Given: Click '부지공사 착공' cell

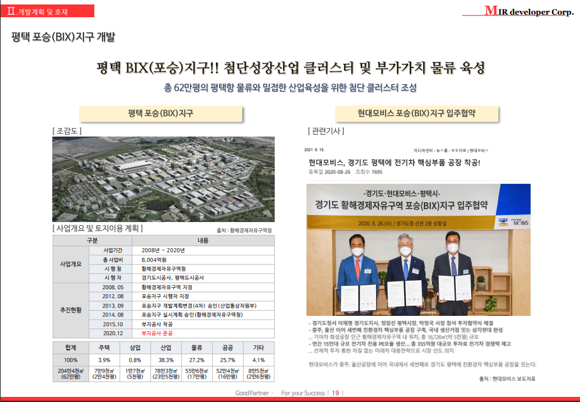Looking at the screenshot, I should [x=203, y=324].
